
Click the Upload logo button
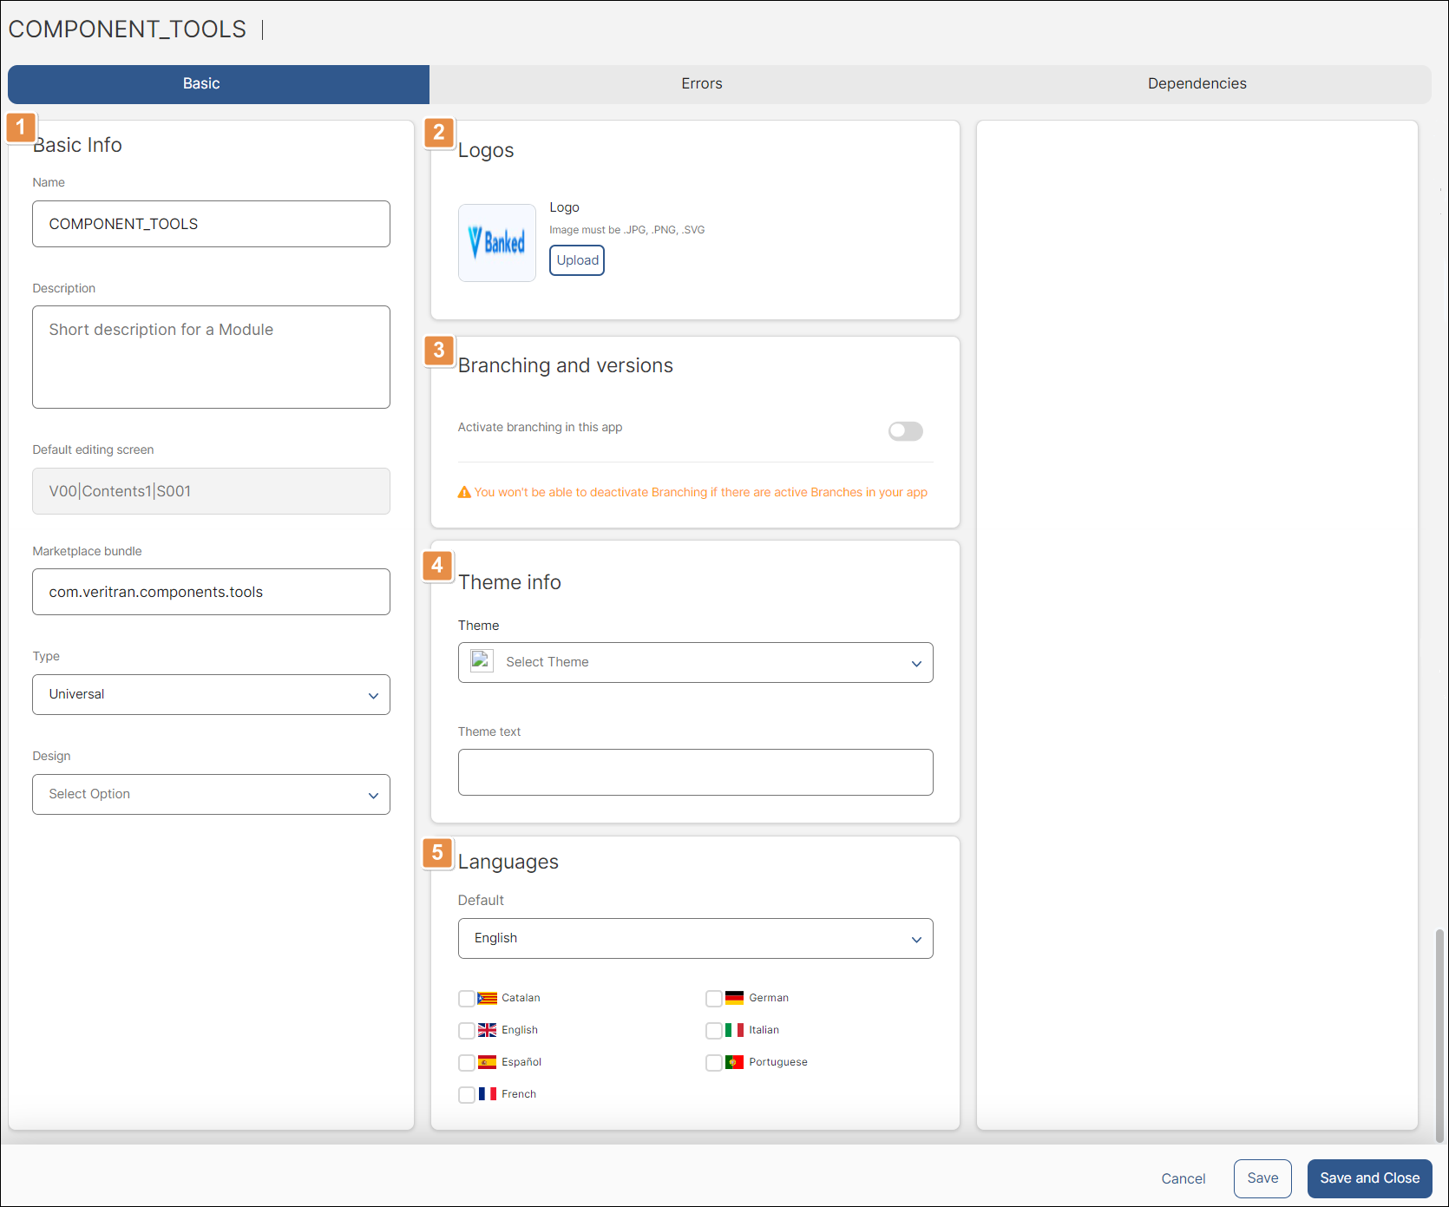(577, 260)
